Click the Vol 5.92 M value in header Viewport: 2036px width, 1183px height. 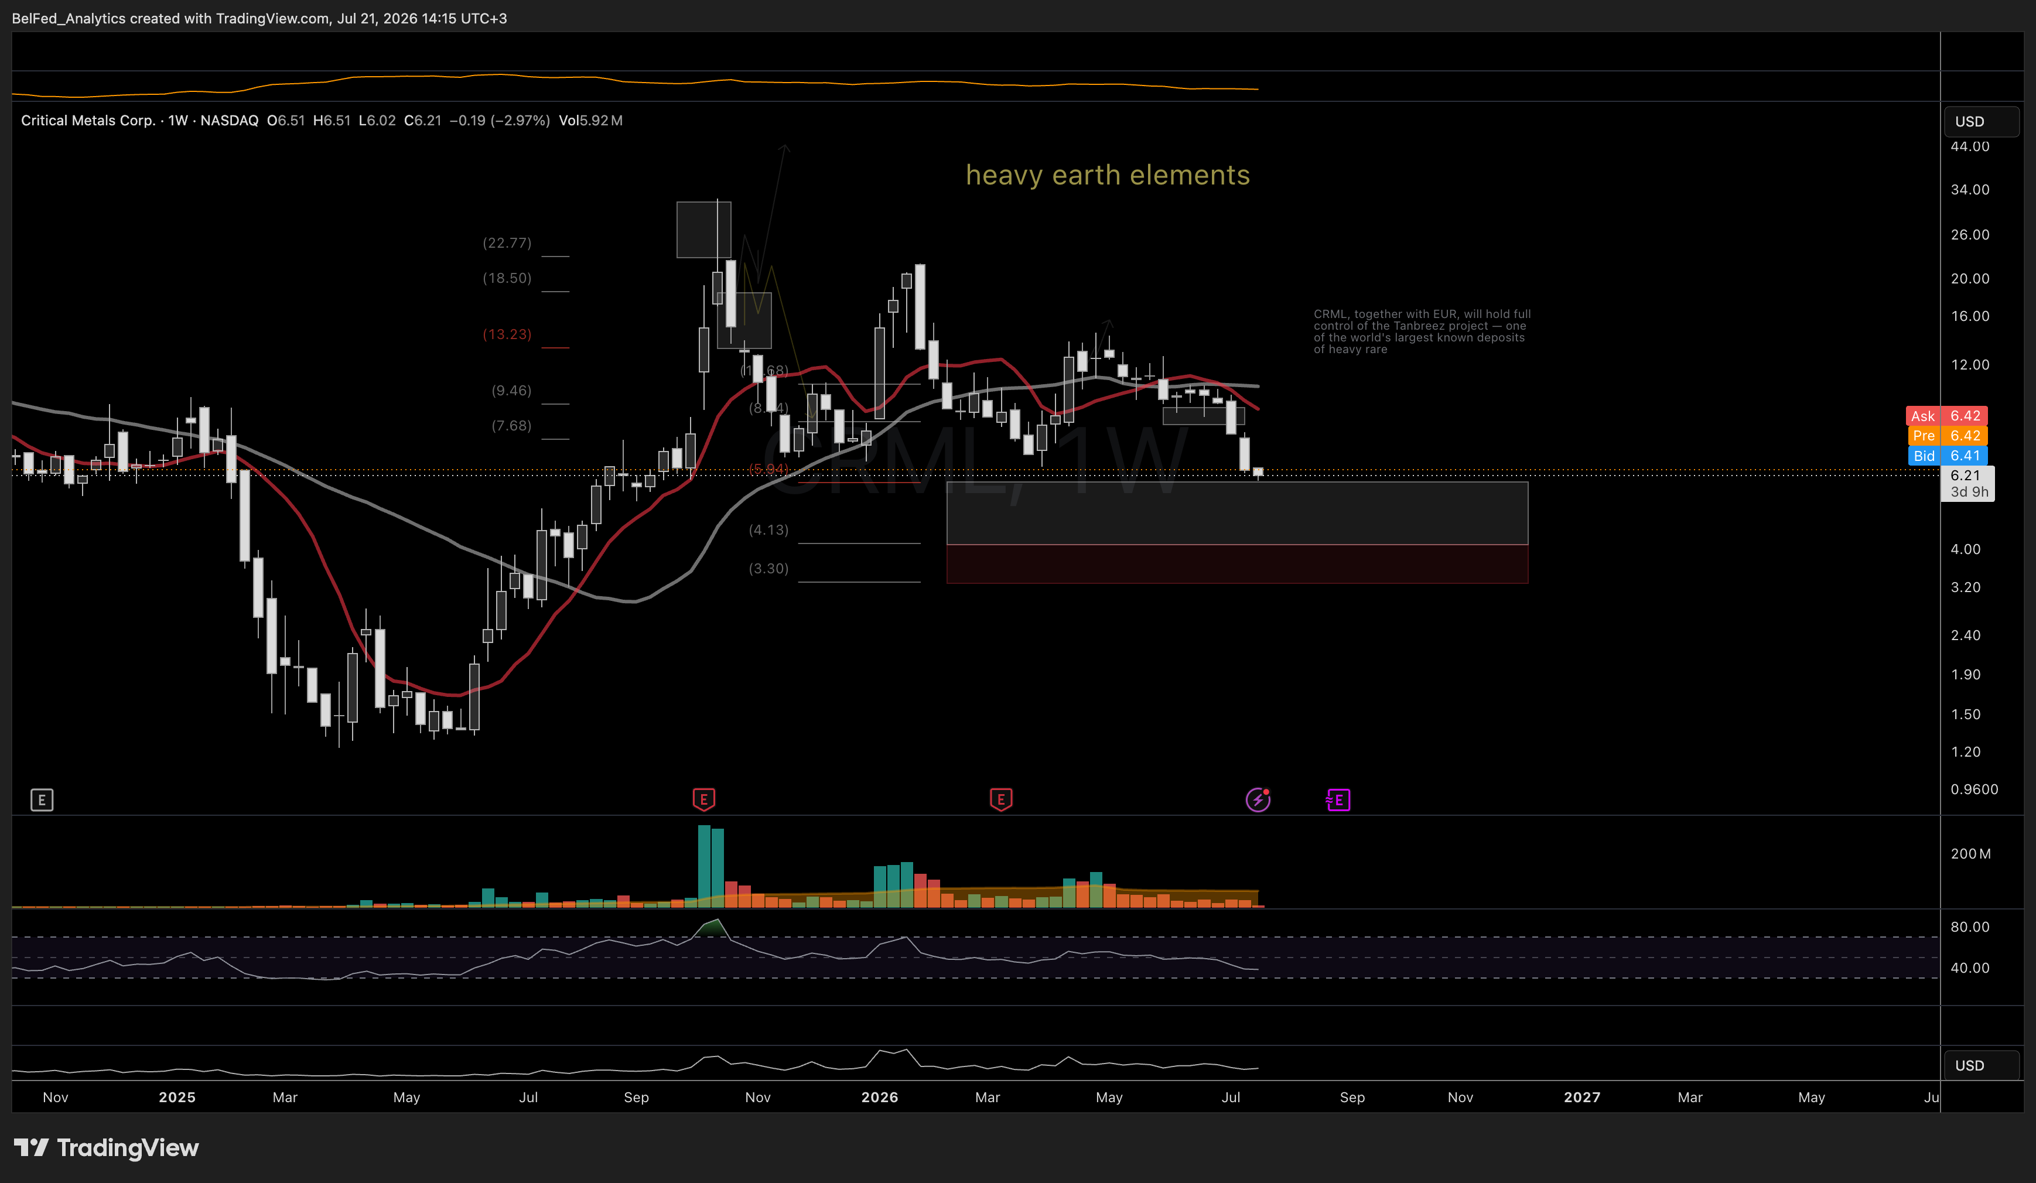click(590, 121)
